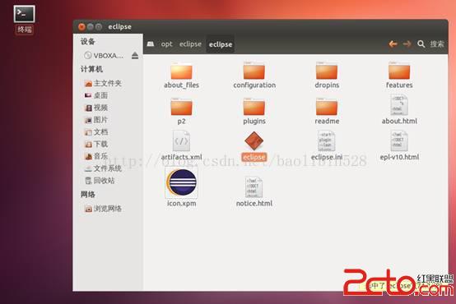Screen dimensions: 456x304
Task: Open 图片 in the sidebar
Action: pyautogui.click(x=96, y=120)
